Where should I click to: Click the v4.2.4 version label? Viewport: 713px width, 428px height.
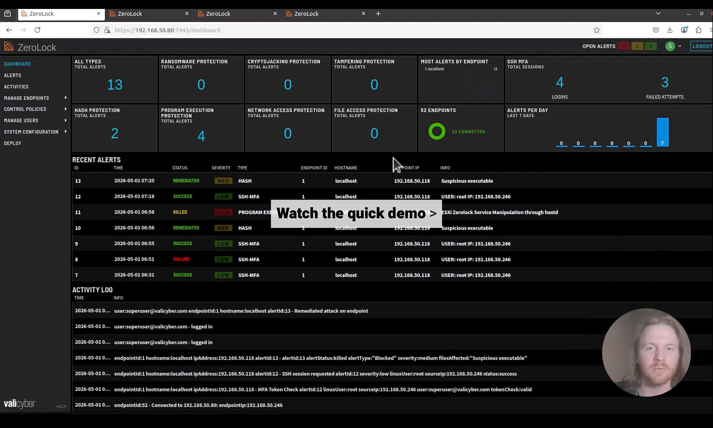(61, 406)
